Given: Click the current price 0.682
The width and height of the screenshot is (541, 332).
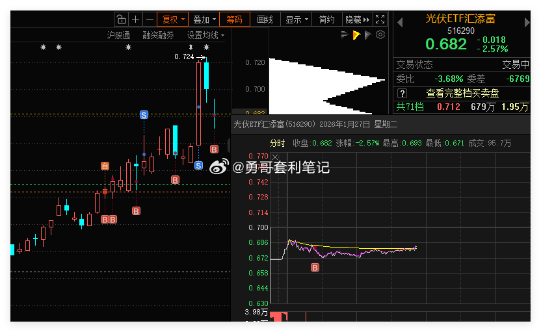Looking at the screenshot, I should tap(446, 44).
